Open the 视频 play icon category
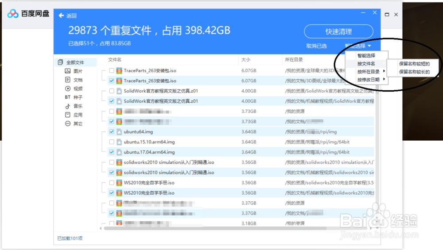The width and height of the screenshot is (443, 250). pos(67,88)
